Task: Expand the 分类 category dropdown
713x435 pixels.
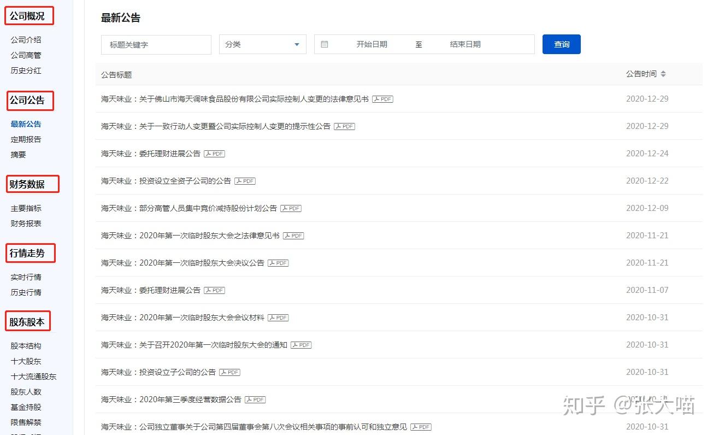Action: 263,44
